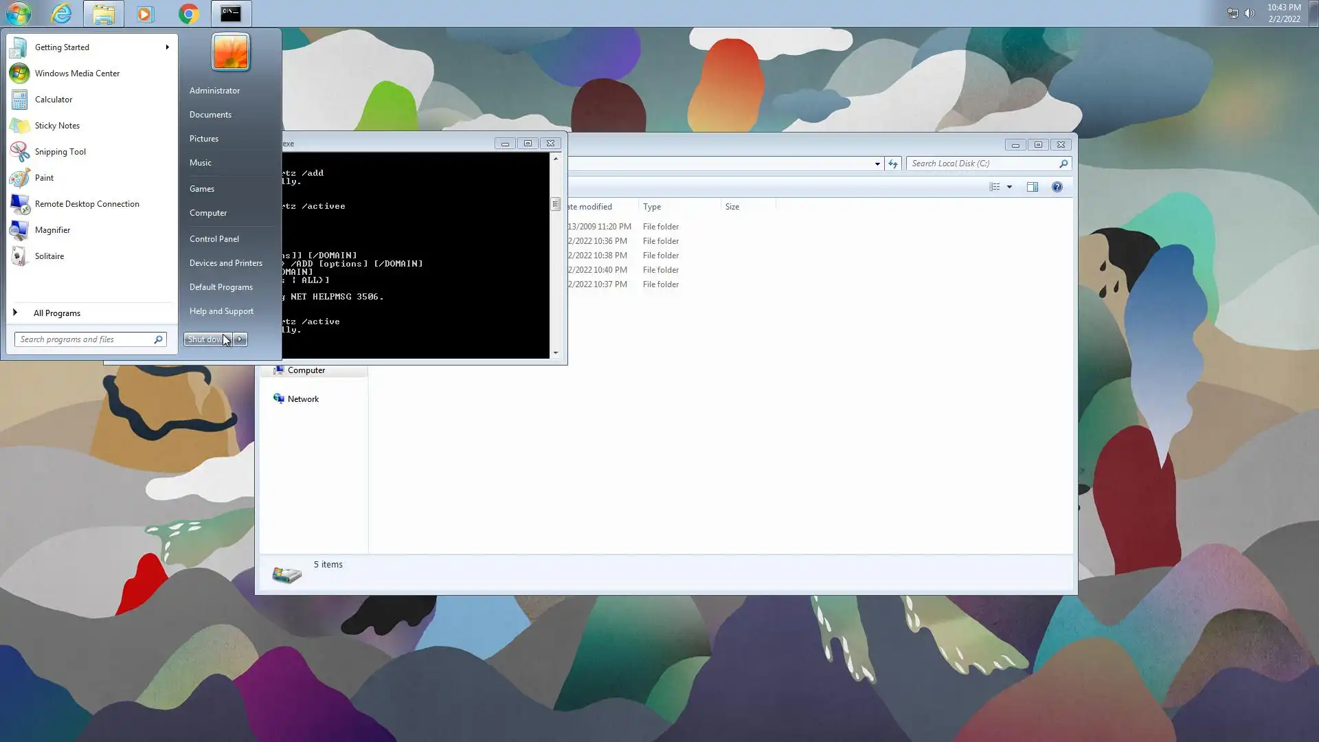This screenshot has height=742, width=1319.
Task: Click the Search programs and files box
Action: [82, 339]
